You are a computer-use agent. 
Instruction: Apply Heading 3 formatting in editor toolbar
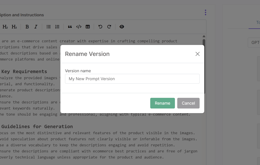tap(14, 27)
